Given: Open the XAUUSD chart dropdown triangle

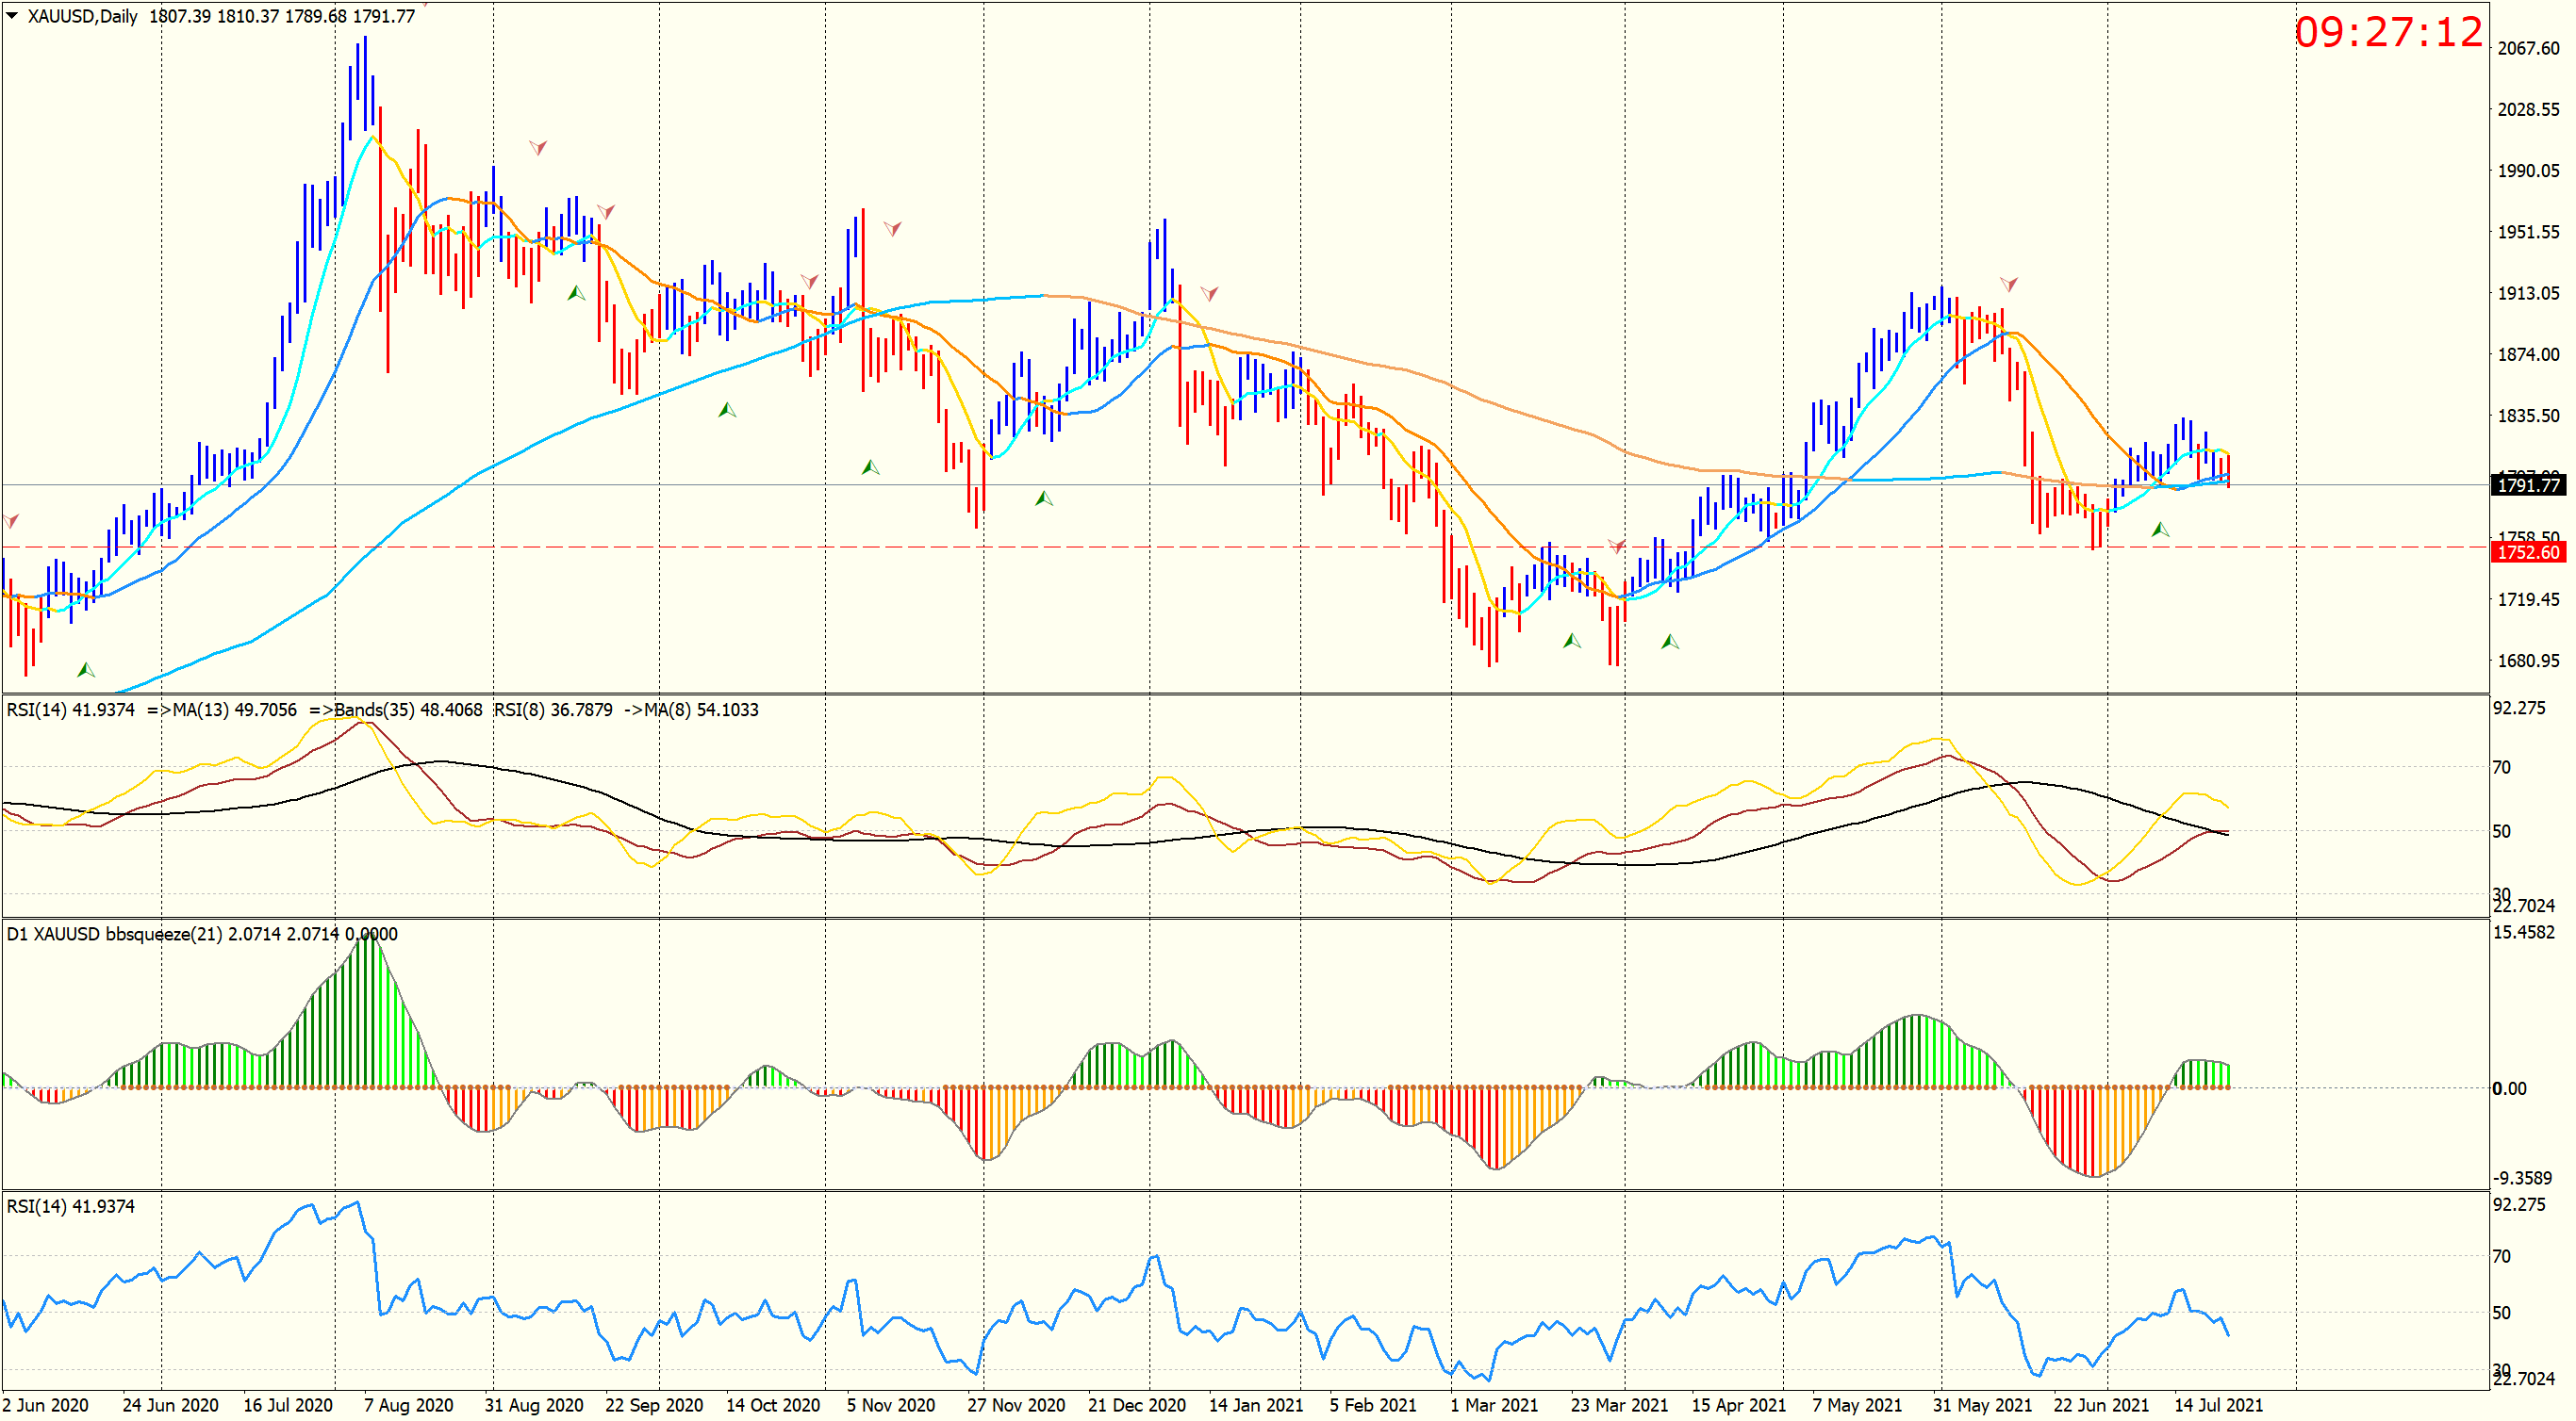Looking at the screenshot, I should coord(12,16).
